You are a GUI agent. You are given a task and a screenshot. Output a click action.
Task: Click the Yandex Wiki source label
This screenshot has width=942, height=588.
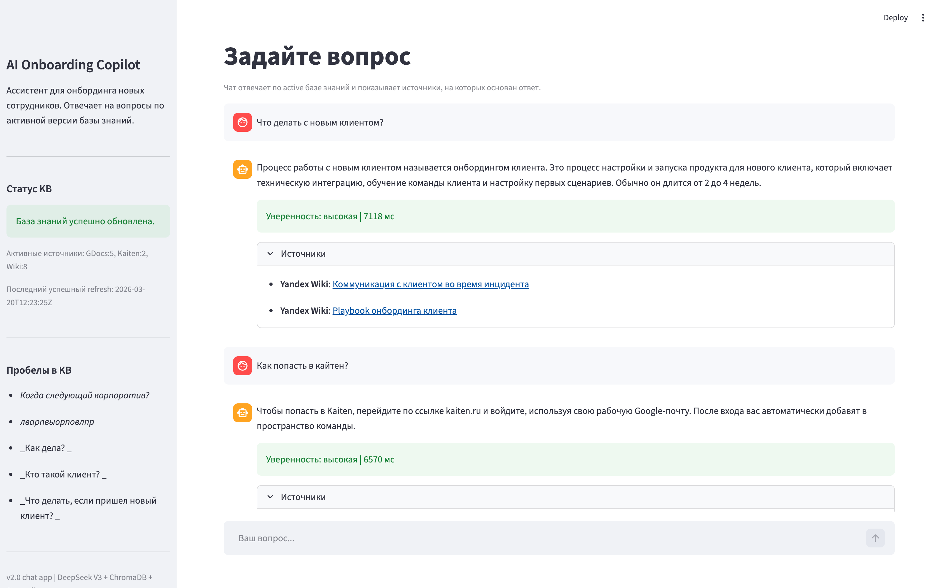[x=304, y=284]
